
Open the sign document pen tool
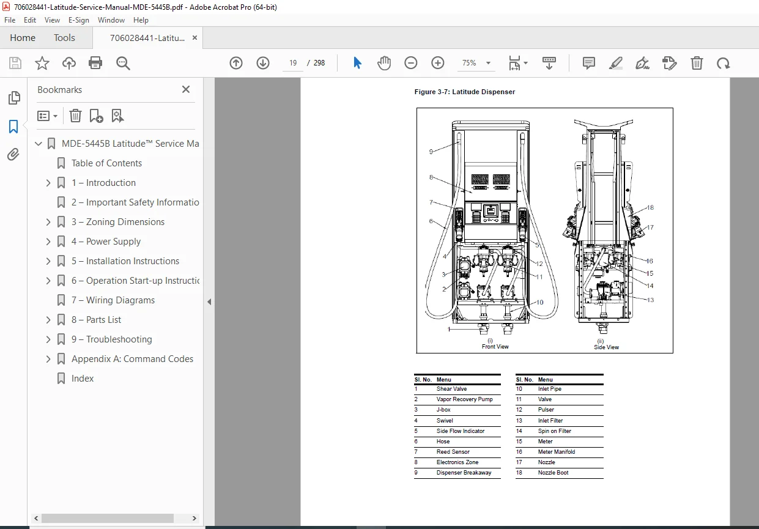pyautogui.click(x=643, y=63)
